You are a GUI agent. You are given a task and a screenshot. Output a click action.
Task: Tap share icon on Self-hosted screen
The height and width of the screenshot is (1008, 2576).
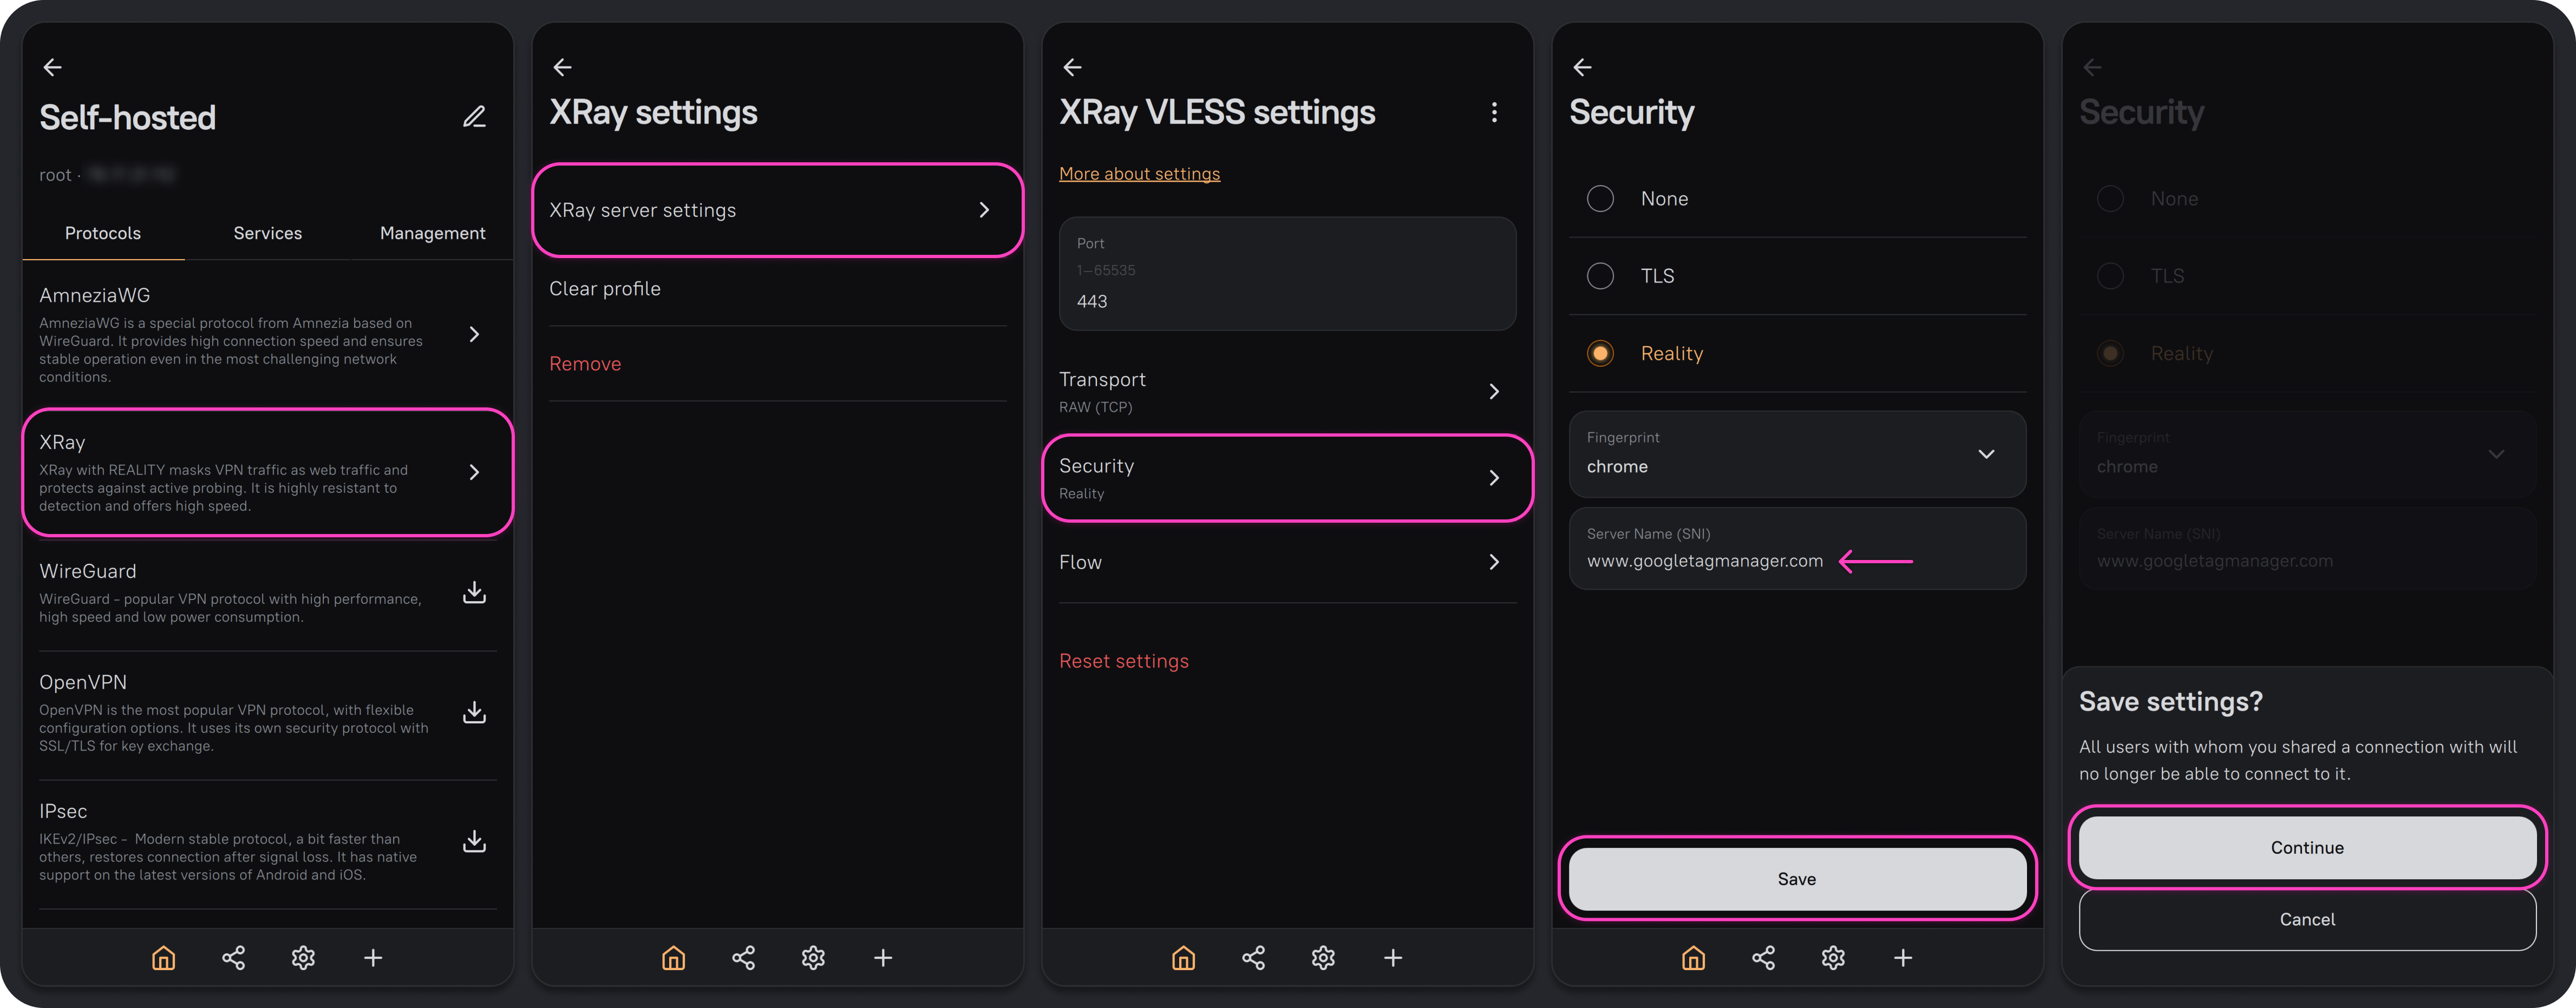coord(233,958)
